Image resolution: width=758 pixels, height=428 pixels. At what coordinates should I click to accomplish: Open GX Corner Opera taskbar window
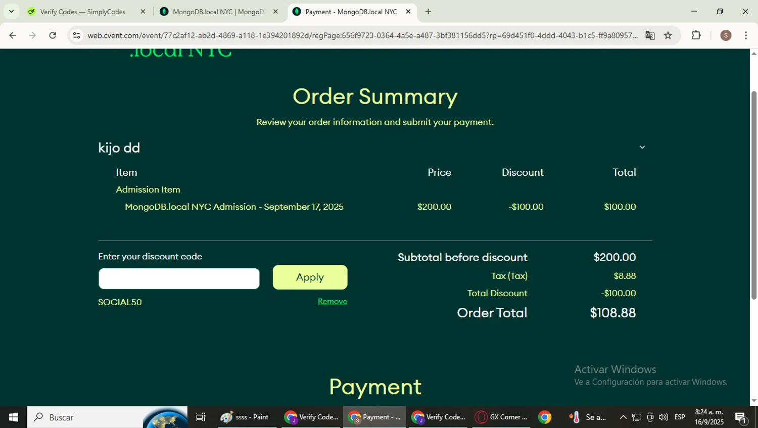501,417
